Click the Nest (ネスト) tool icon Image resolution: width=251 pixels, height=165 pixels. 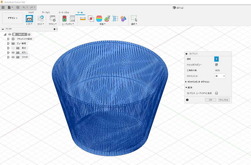coord(41,18)
